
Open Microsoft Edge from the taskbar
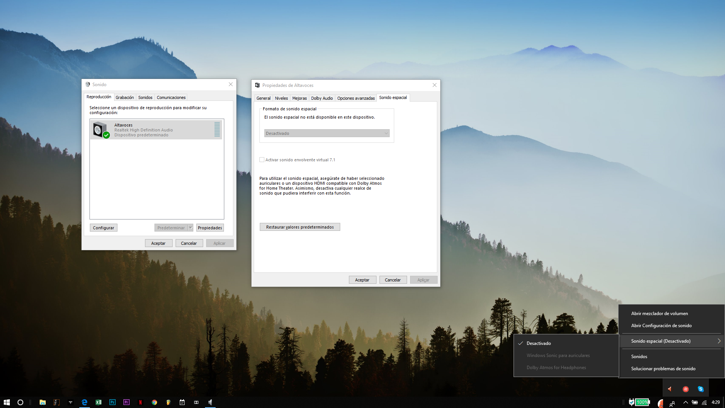point(84,402)
